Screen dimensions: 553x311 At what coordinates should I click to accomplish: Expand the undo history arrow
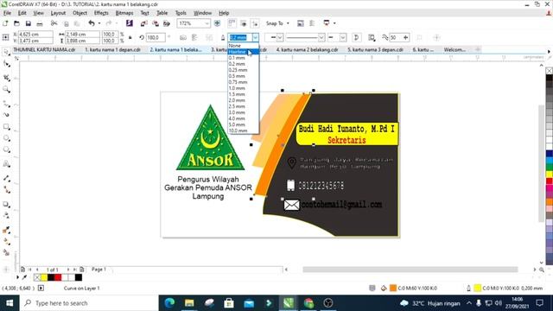pyautogui.click(x=99, y=23)
